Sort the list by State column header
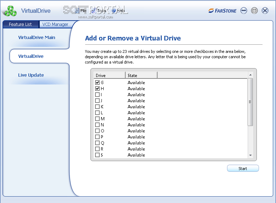This screenshot has width=276, height=203. [141, 76]
